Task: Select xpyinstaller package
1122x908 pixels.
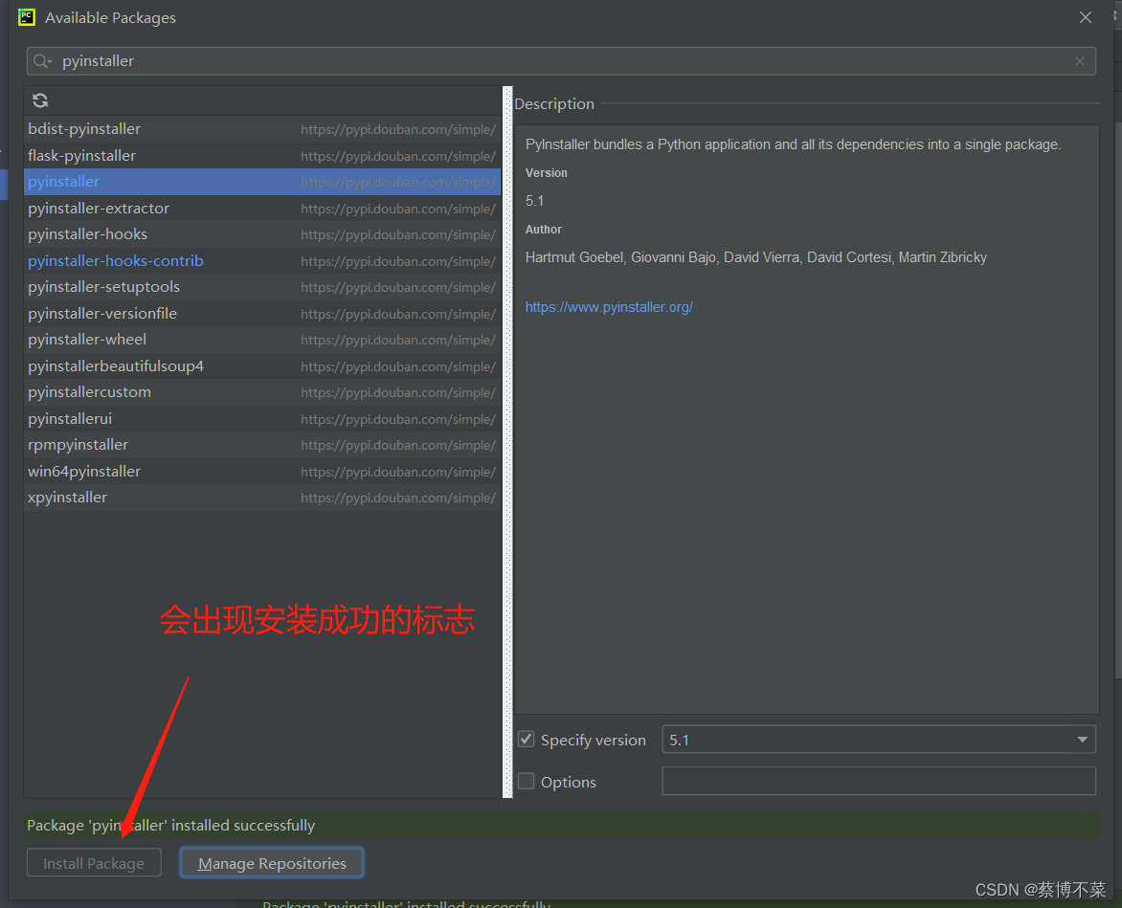Action: (262, 498)
